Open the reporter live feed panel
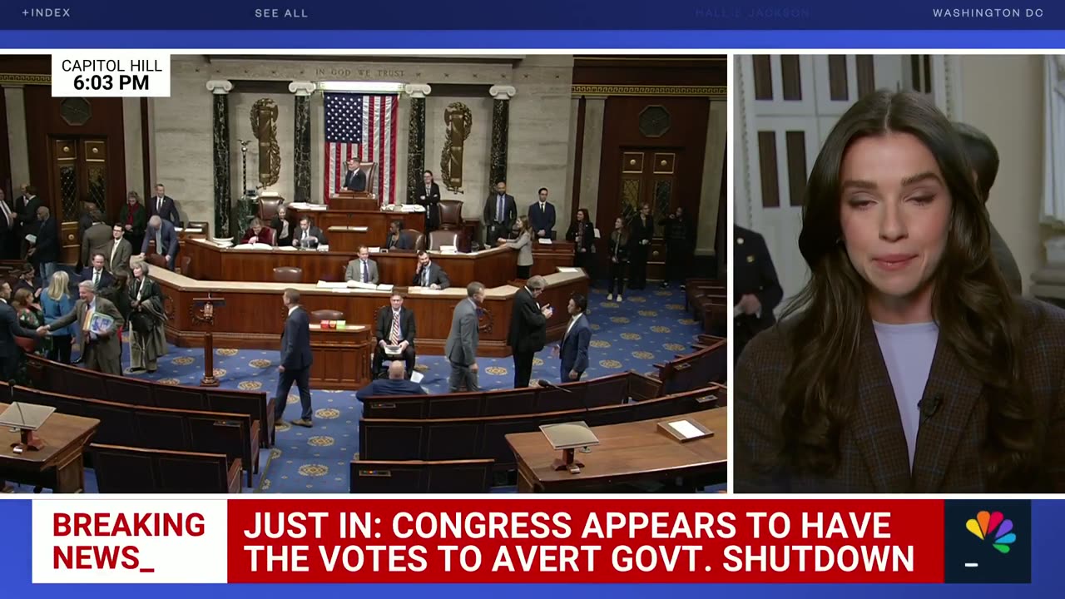 pyautogui.click(x=899, y=274)
